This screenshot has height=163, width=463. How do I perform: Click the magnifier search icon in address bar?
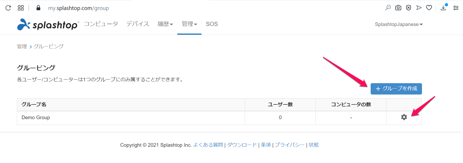click(x=388, y=8)
